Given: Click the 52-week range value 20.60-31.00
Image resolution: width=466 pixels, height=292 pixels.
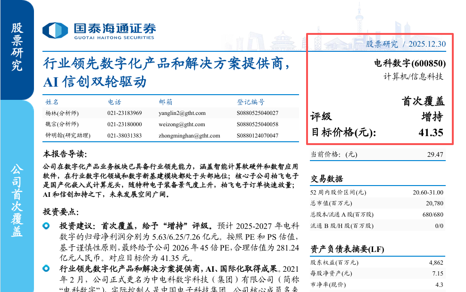Looking at the screenshot, I should point(428,193).
